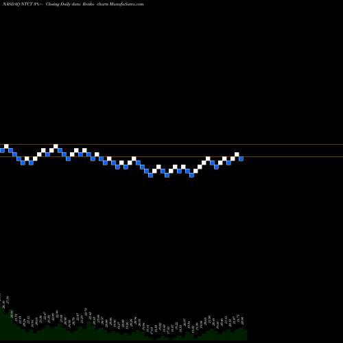
Task: Select the final white Renko brick before the last blue
Action: point(237,154)
